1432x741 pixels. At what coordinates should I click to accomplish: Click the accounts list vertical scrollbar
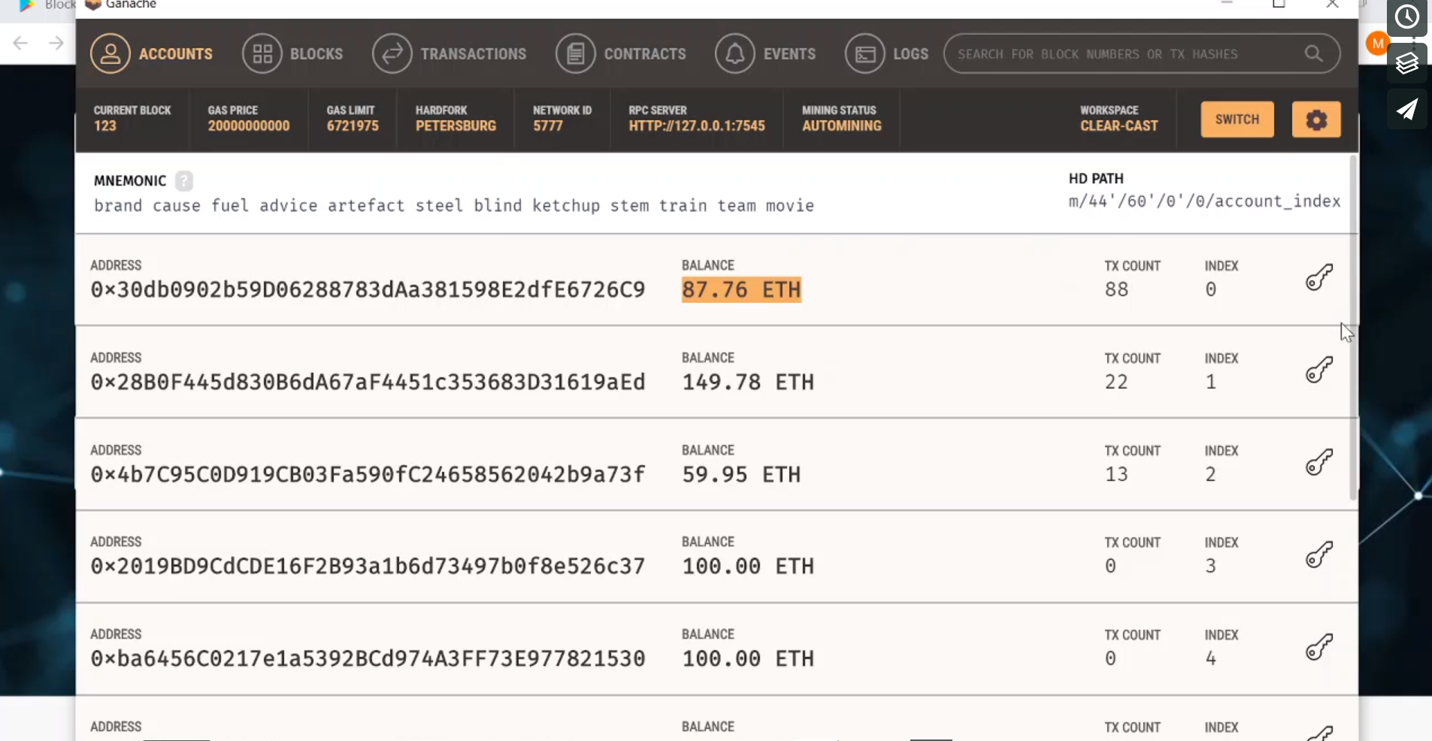coord(1353,328)
